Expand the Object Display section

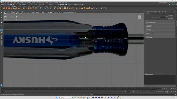point(160,31)
